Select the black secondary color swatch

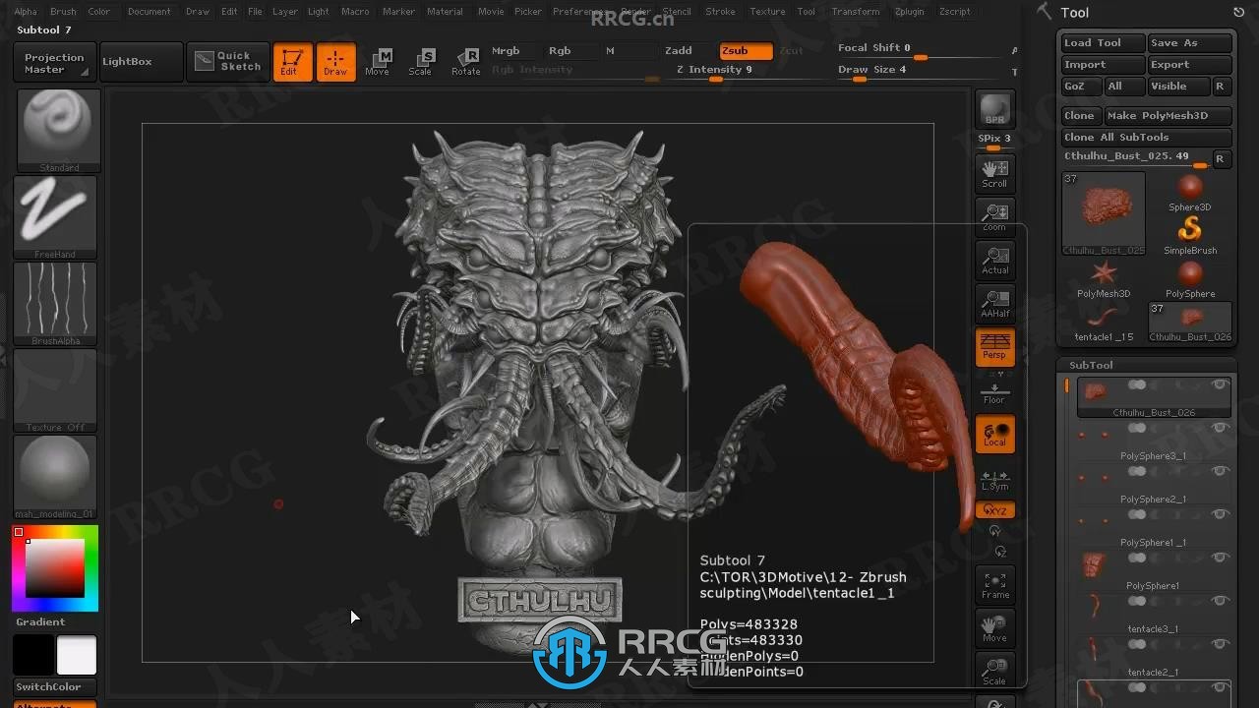[32, 655]
